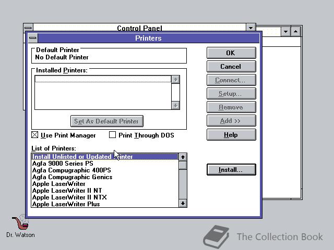Click the Connect... button
The width and height of the screenshot is (334, 250).
click(231, 80)
